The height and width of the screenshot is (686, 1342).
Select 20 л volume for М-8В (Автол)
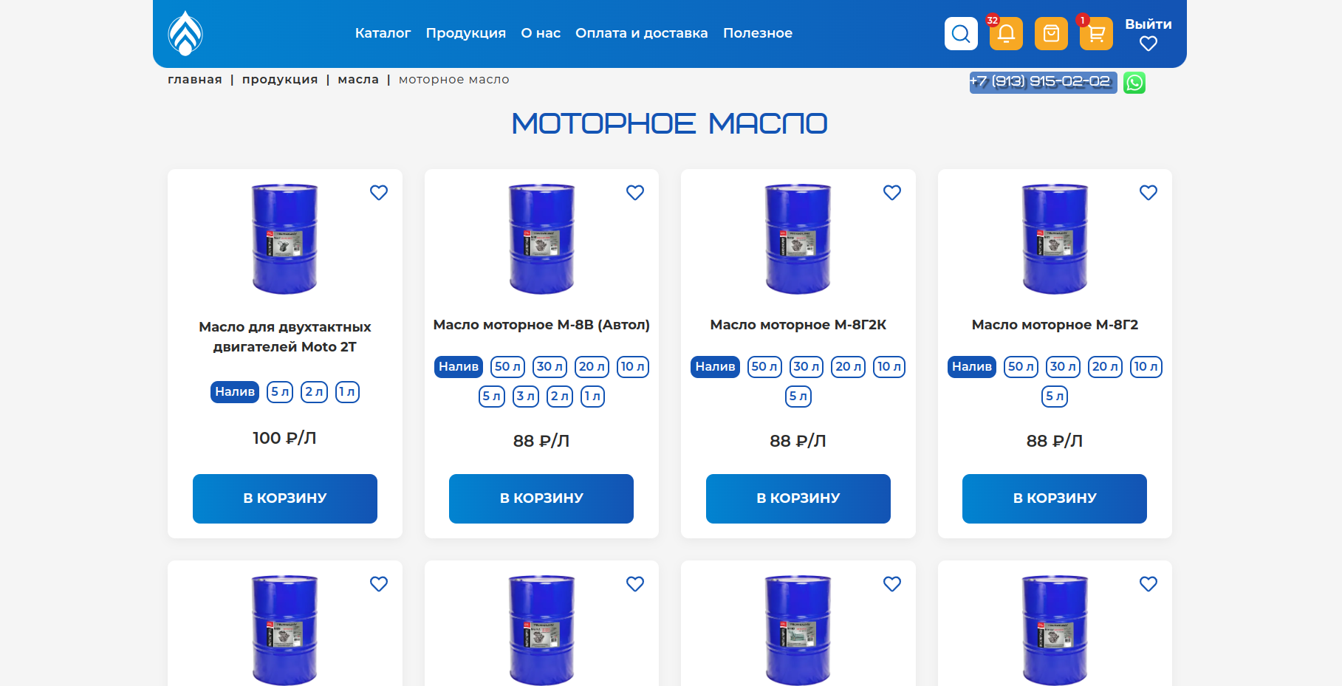[592, 367]
